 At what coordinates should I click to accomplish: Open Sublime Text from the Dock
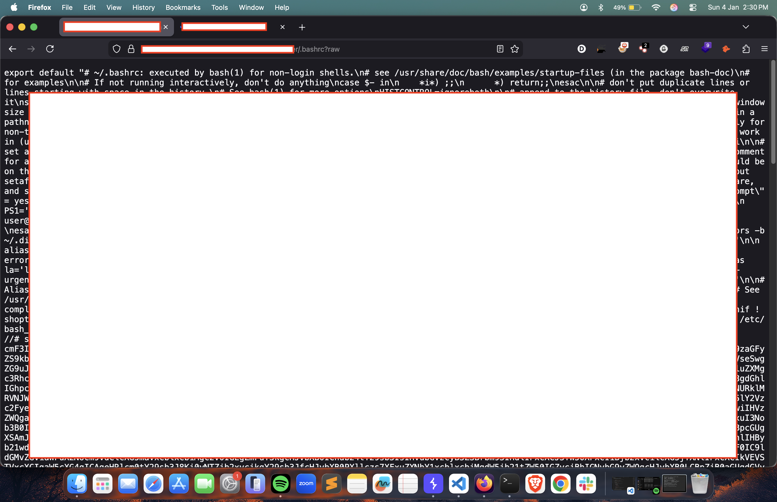331,483
